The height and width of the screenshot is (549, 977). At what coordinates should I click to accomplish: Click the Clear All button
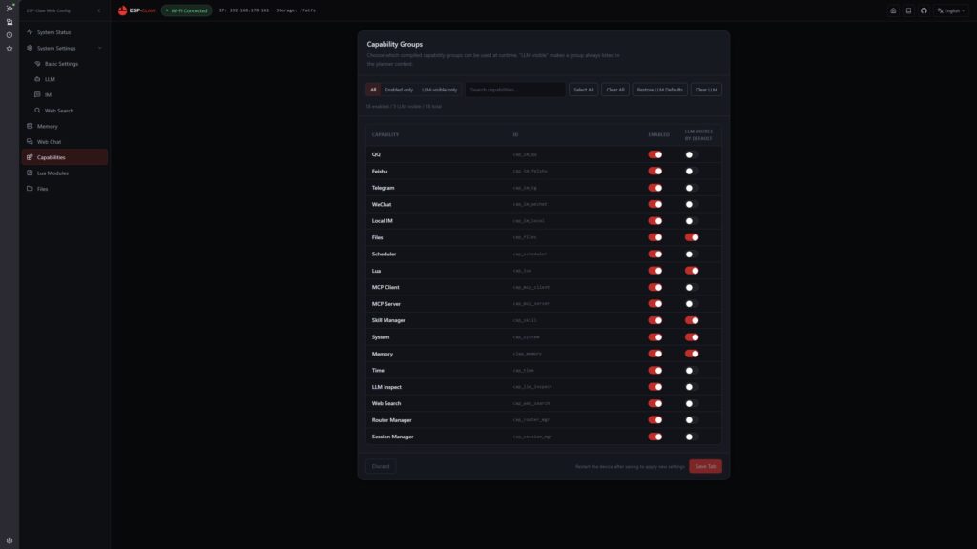pos(615,90)
